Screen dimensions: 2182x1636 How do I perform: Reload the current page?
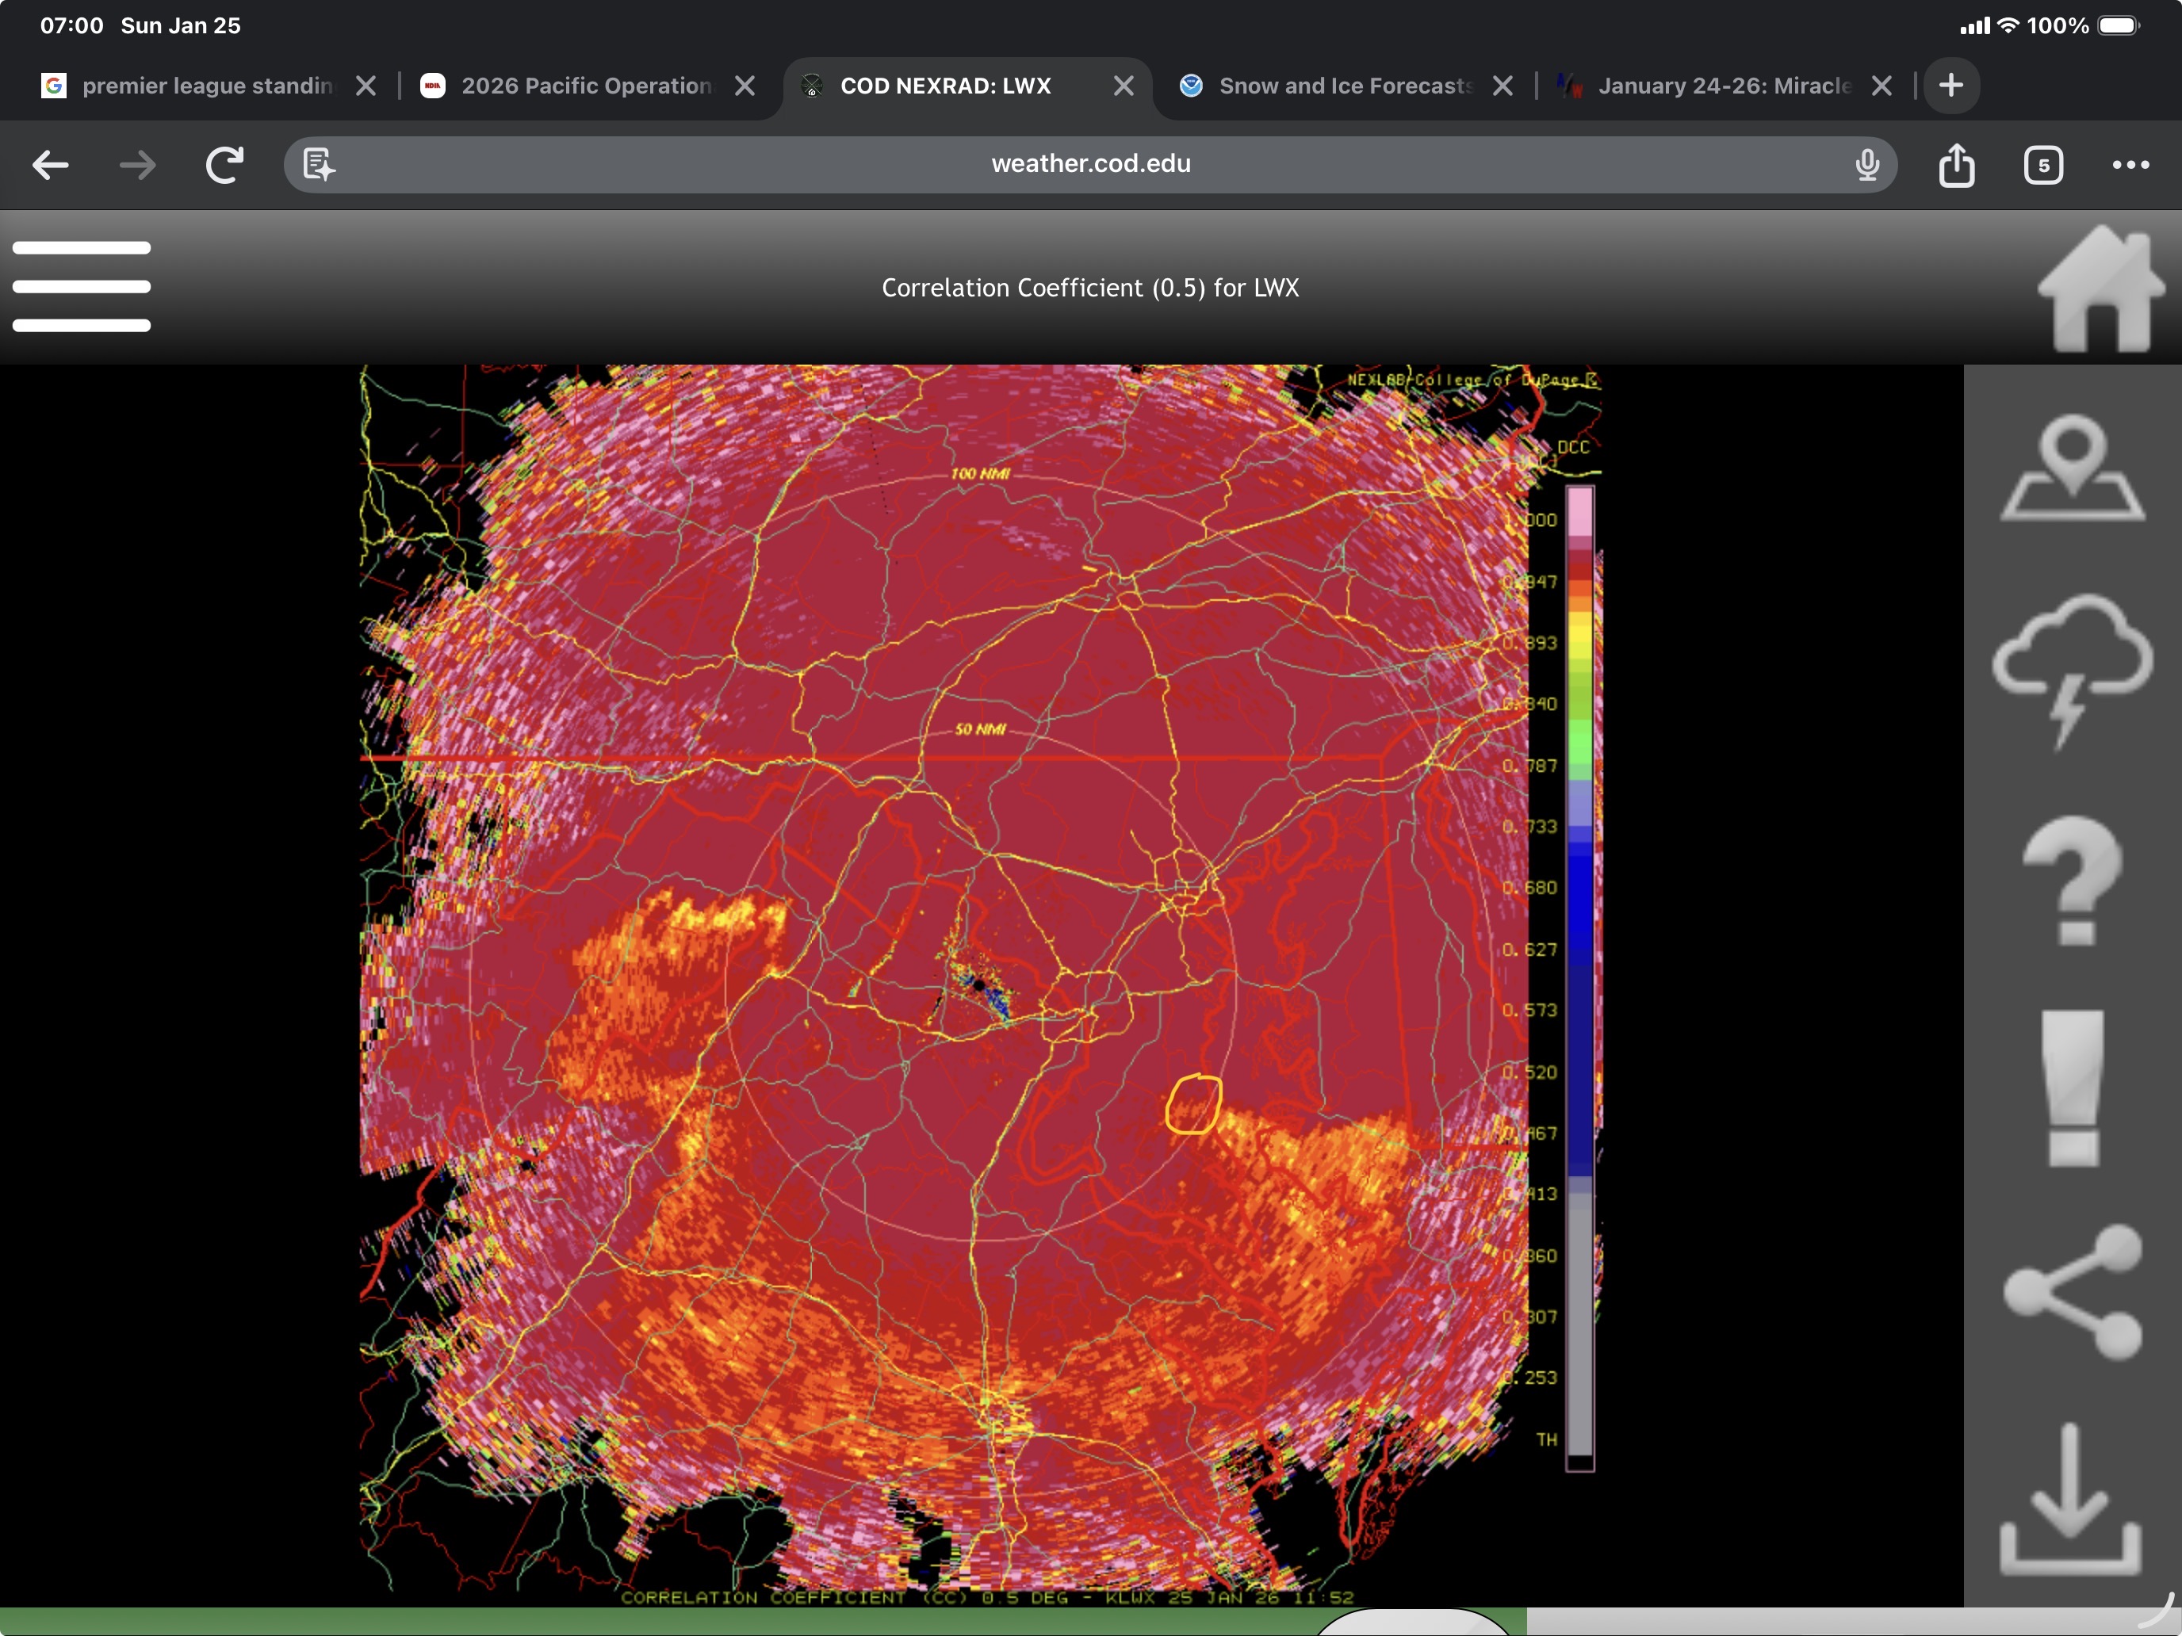pos(224,165)
